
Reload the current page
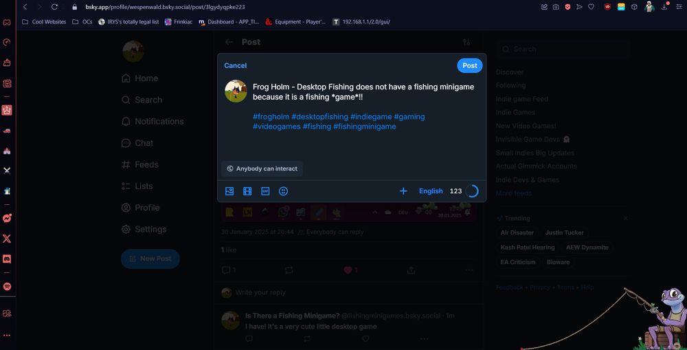(54, 7)
